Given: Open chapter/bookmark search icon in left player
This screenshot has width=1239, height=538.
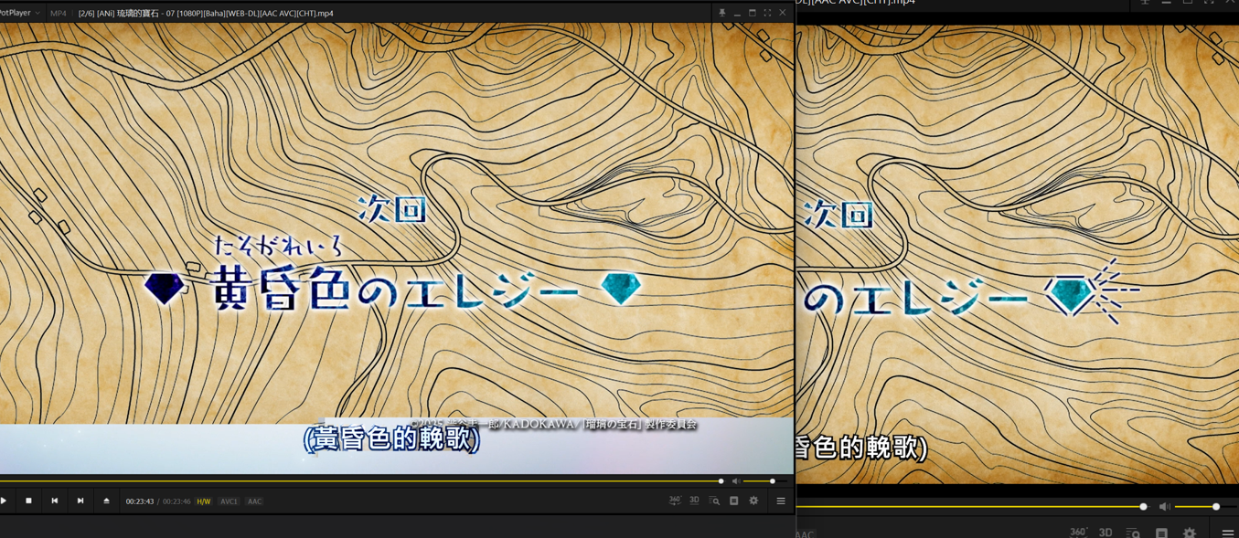Looking at the screenshot, I should click(714, 501).
